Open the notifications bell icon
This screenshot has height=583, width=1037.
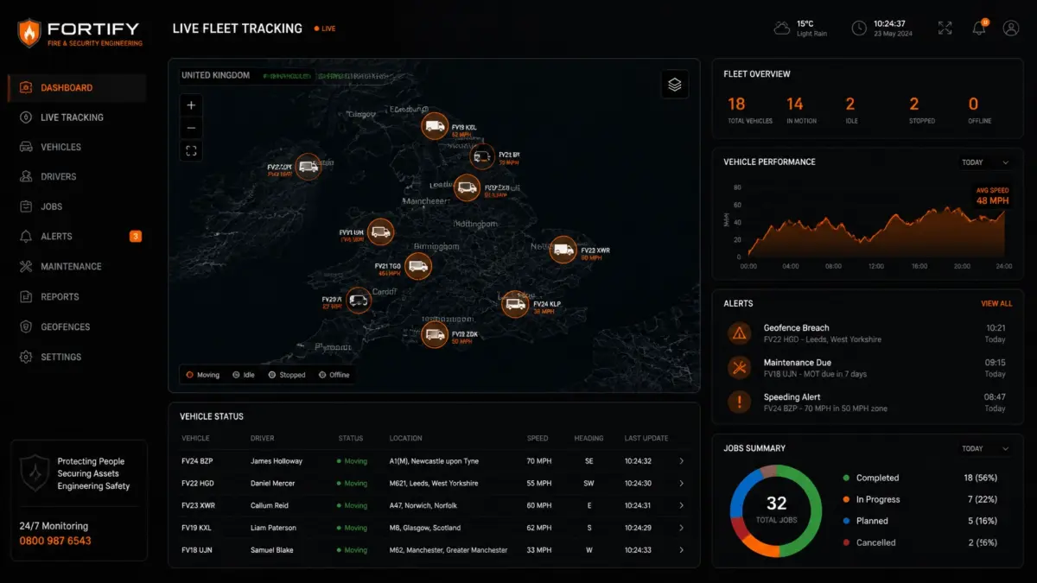click(x=979, y=28)
